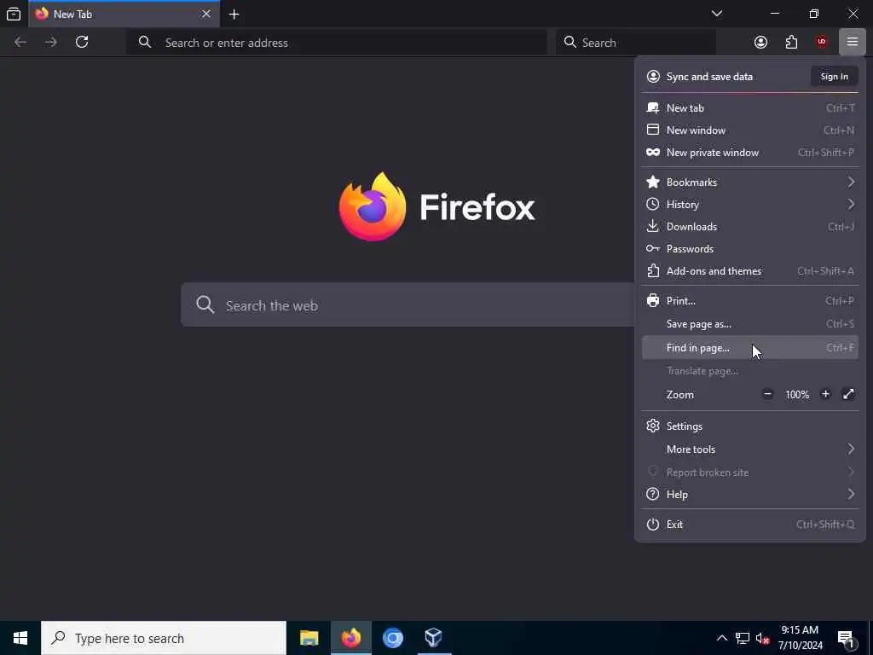
Task: Open a new tab with plus button
Action: 234,14
